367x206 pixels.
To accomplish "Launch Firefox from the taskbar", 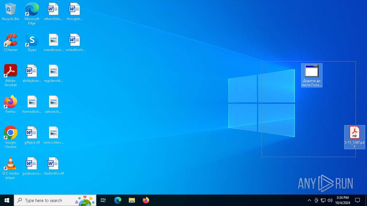I will pos(146,200).
